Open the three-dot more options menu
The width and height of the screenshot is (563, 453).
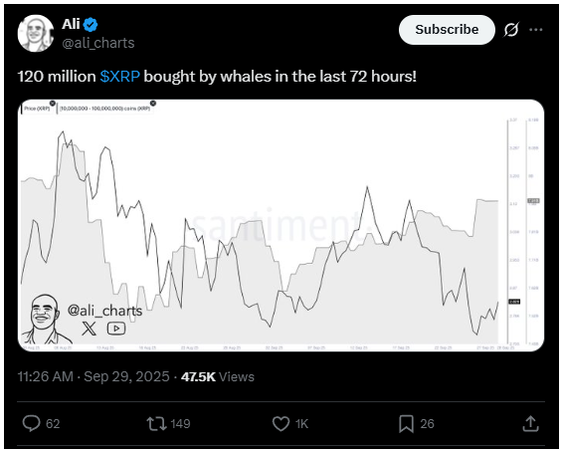[x=536, y=30]
